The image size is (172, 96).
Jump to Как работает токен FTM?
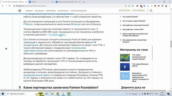[133, 30]
